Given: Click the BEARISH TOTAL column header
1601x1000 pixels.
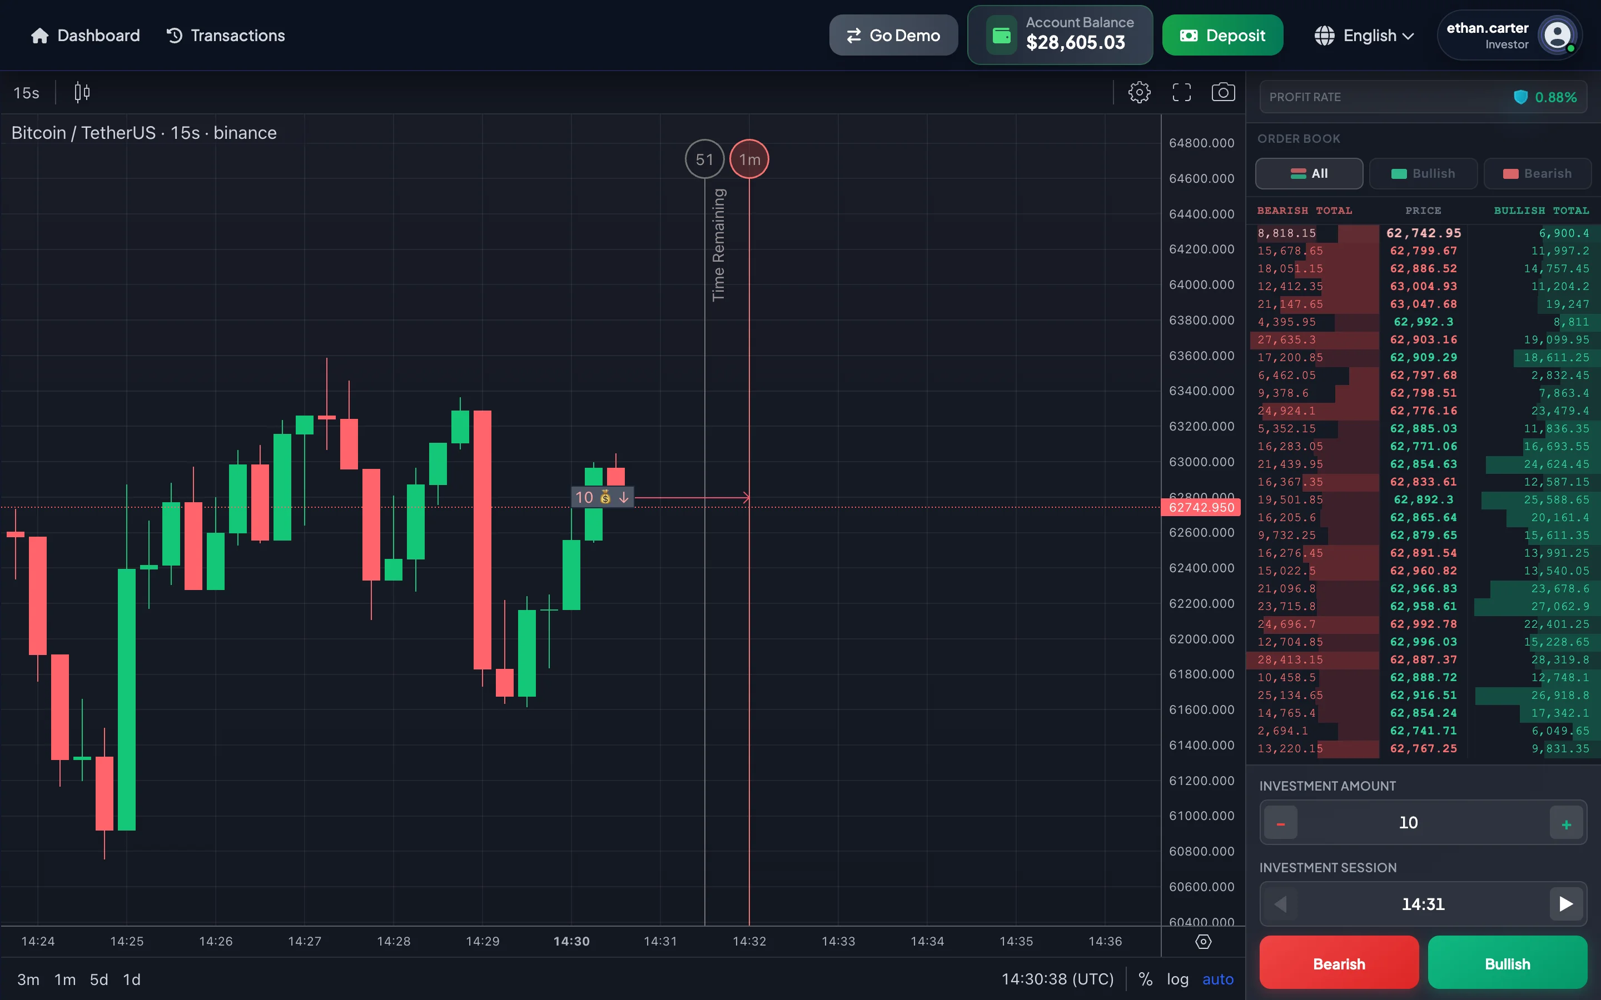Looking at the screenshot, I should [1305, 211].
